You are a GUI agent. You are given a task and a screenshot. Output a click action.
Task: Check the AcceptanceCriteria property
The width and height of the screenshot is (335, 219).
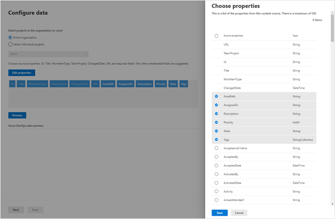pos(216,148)
